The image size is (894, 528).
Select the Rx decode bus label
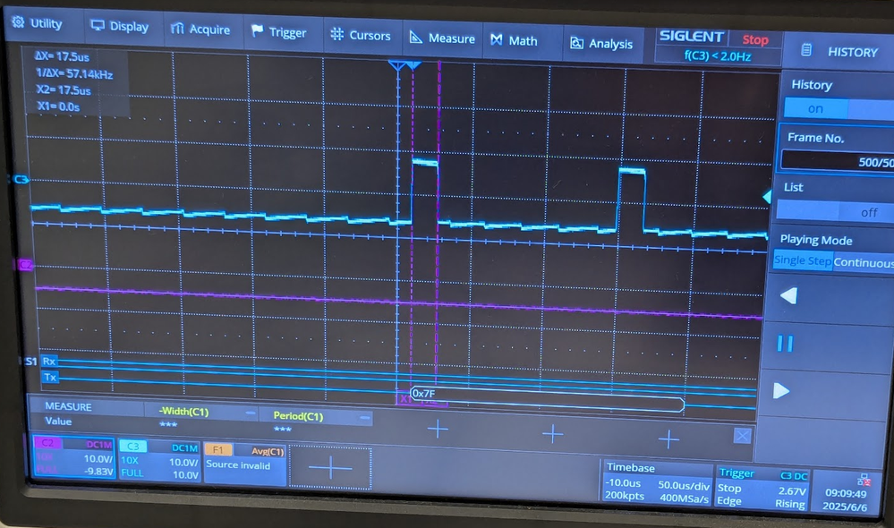click(49, 361)
